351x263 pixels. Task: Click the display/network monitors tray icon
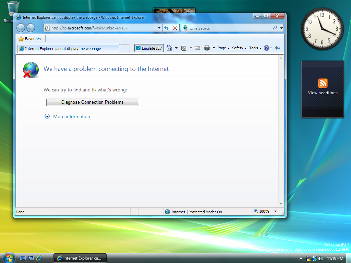click(x=314, y=259)
